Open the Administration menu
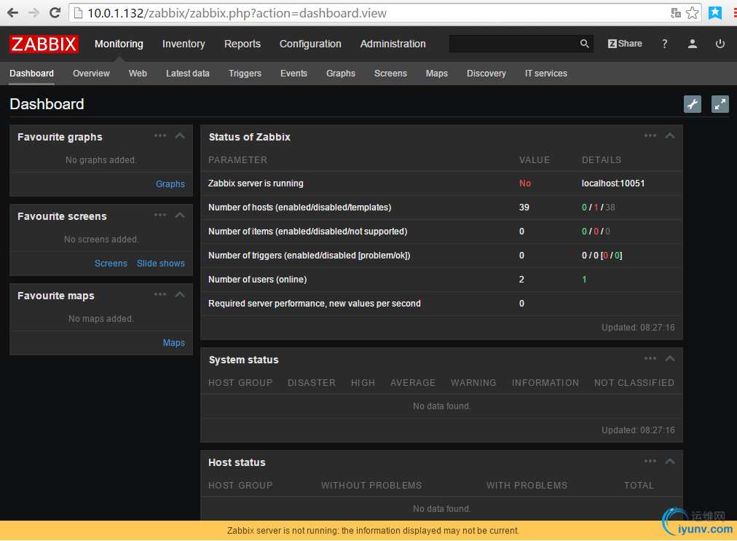 (x=393, y=44)
